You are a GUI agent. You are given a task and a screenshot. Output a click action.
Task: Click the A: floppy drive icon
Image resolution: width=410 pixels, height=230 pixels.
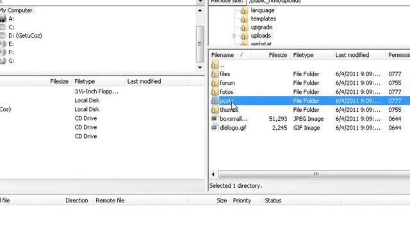click(x=3, y=19)
